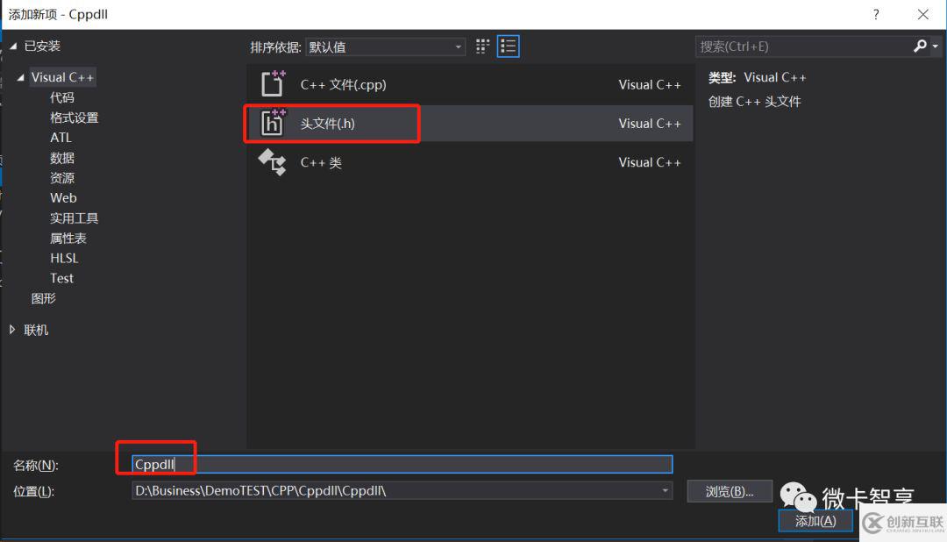Click the C++ 类 row text
Viewport: 947px width, 542px height.
tap(321, 162)
